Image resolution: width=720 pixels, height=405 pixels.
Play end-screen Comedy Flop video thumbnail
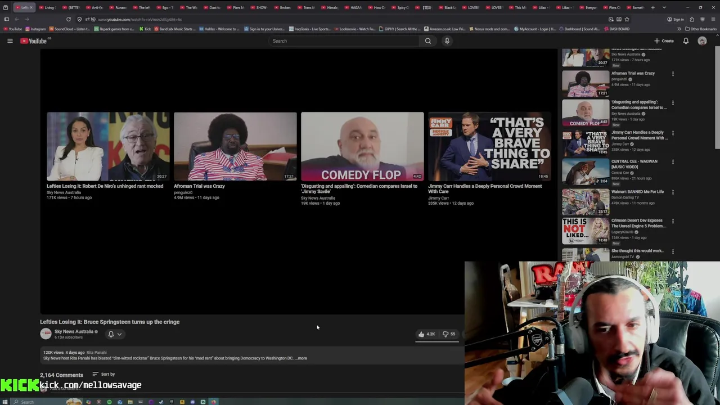362,146
